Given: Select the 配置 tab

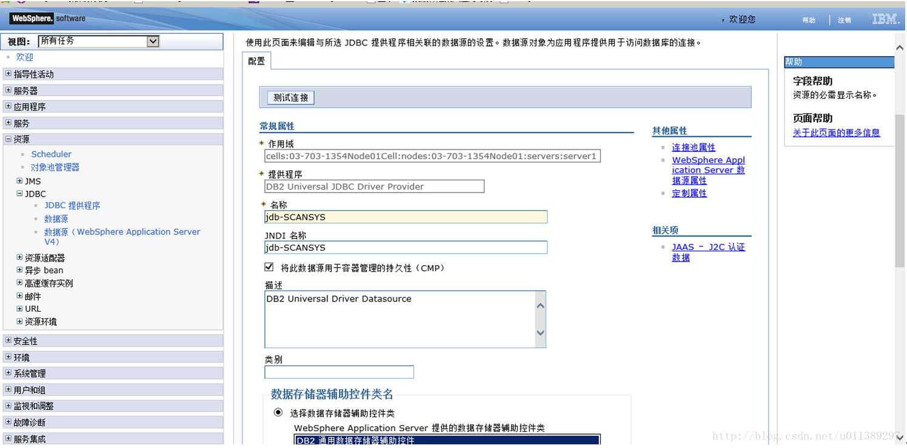Looking at the screenshot, I should tap(256, 61).
